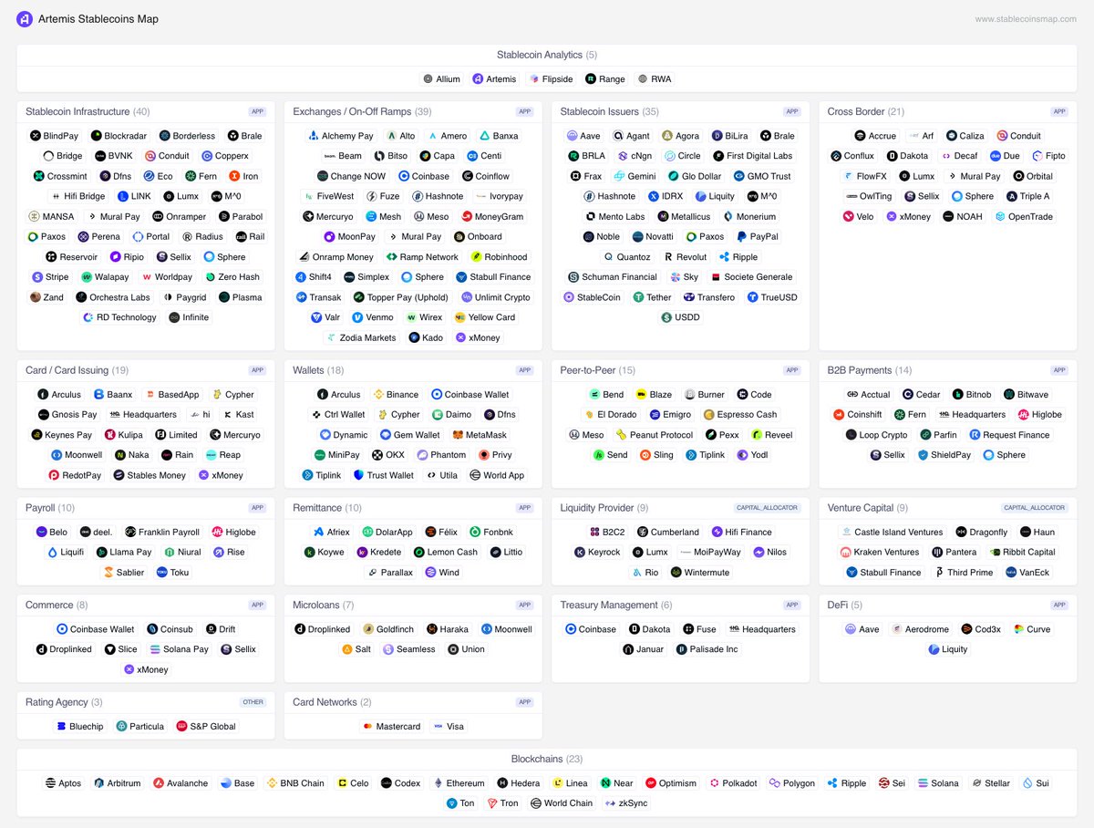Select the Lemon Cash chip

[445, 553]
